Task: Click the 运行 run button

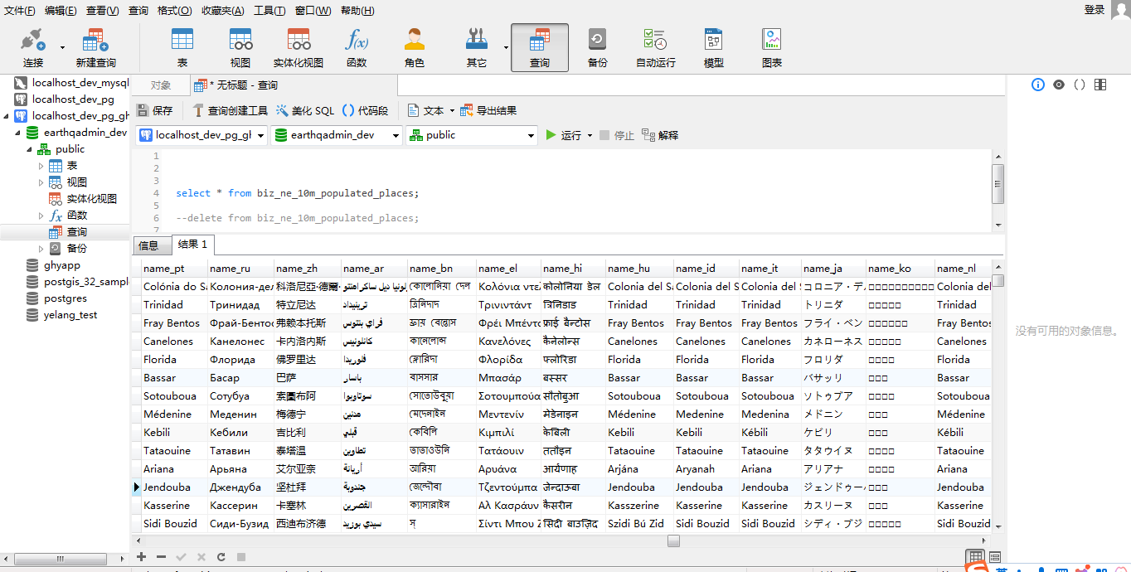Action: (569, 135)
